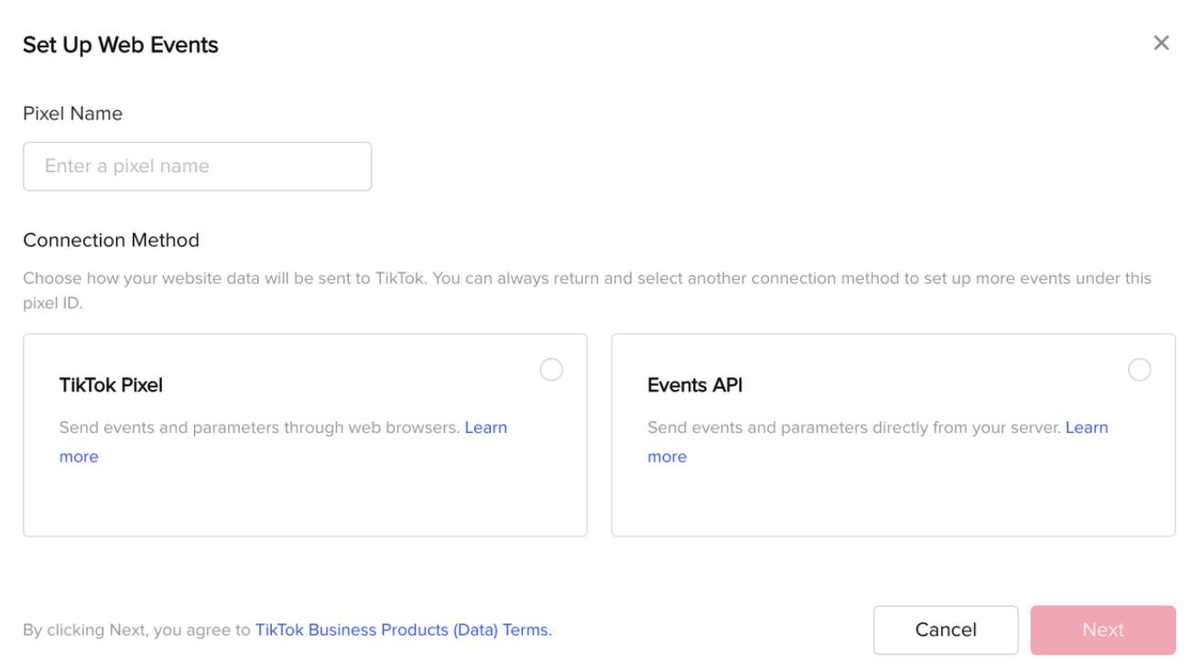The width and height of the screenshot is (1192, 672).
Task: Click the "Set Up Web Events" dialog title
Action: pyautogui.click(x=120, y=45)
